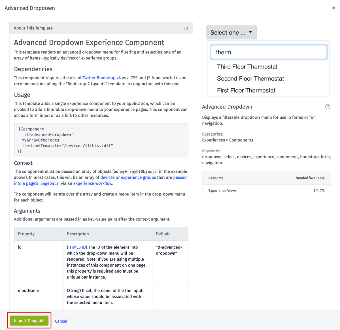Cancel the template import
Viewport: 340px width, 330px height.
(x=61, y=321)
